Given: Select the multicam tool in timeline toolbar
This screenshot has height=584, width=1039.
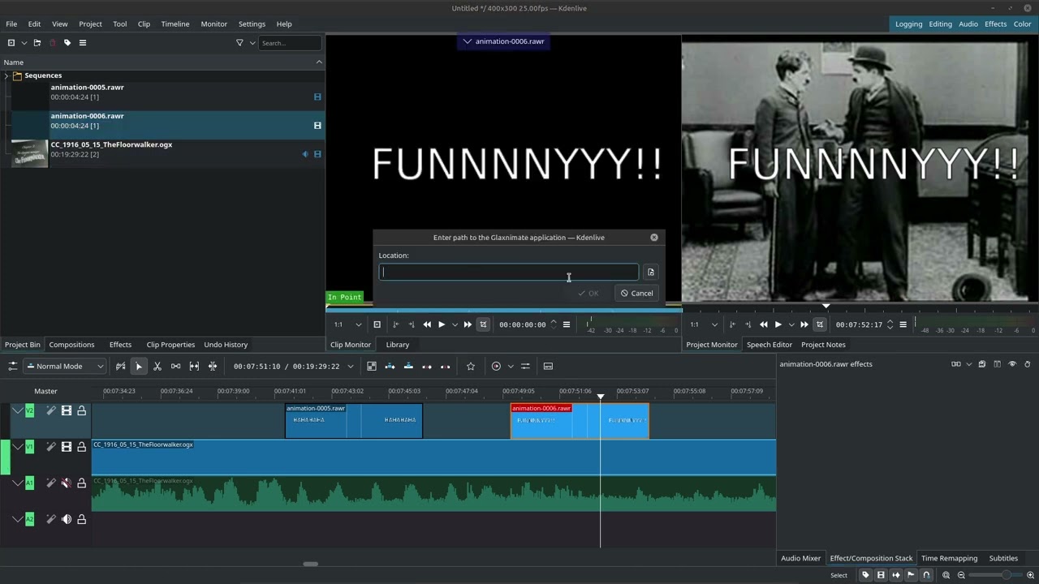Looking at the screenshot, I should coord(213,366).
